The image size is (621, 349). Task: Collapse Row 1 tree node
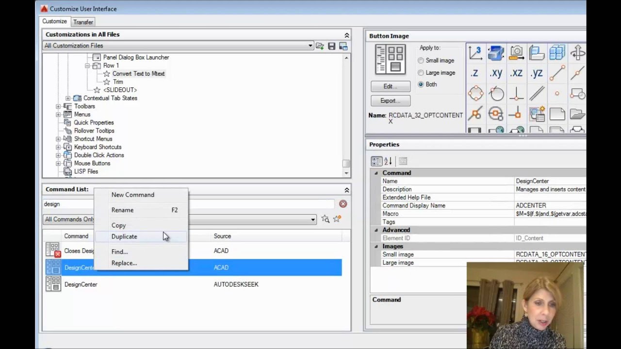pos(88,65)
